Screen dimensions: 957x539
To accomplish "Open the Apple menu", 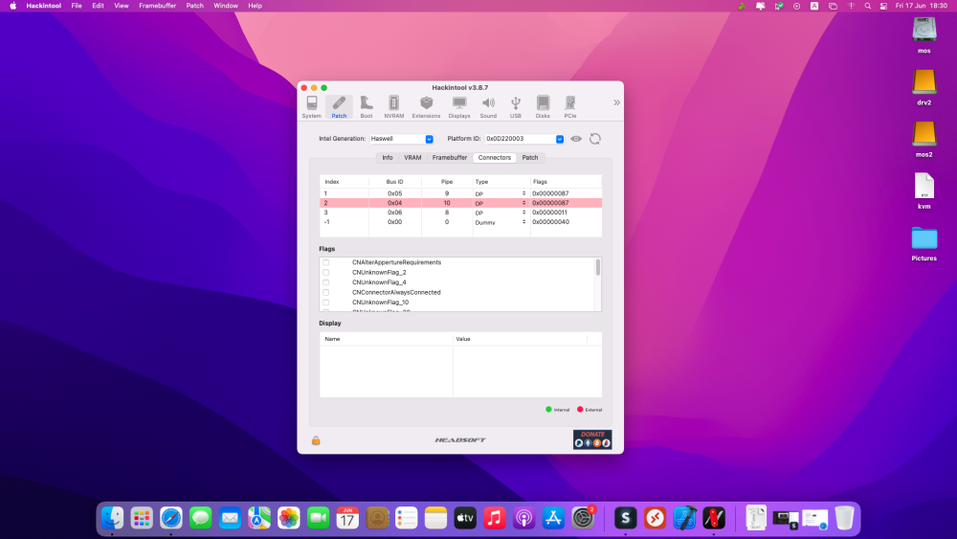I will click(x=12, y=6).
